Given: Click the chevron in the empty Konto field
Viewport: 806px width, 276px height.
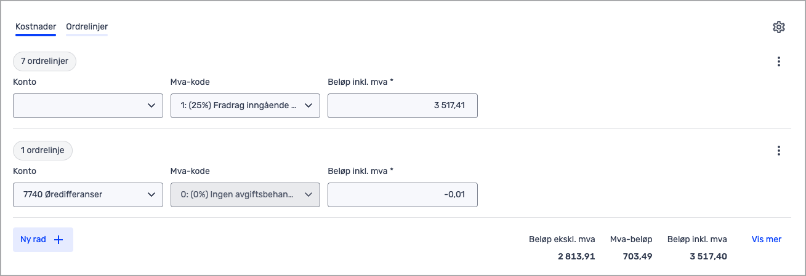Looking at the screenshot, I should point(151,106).
